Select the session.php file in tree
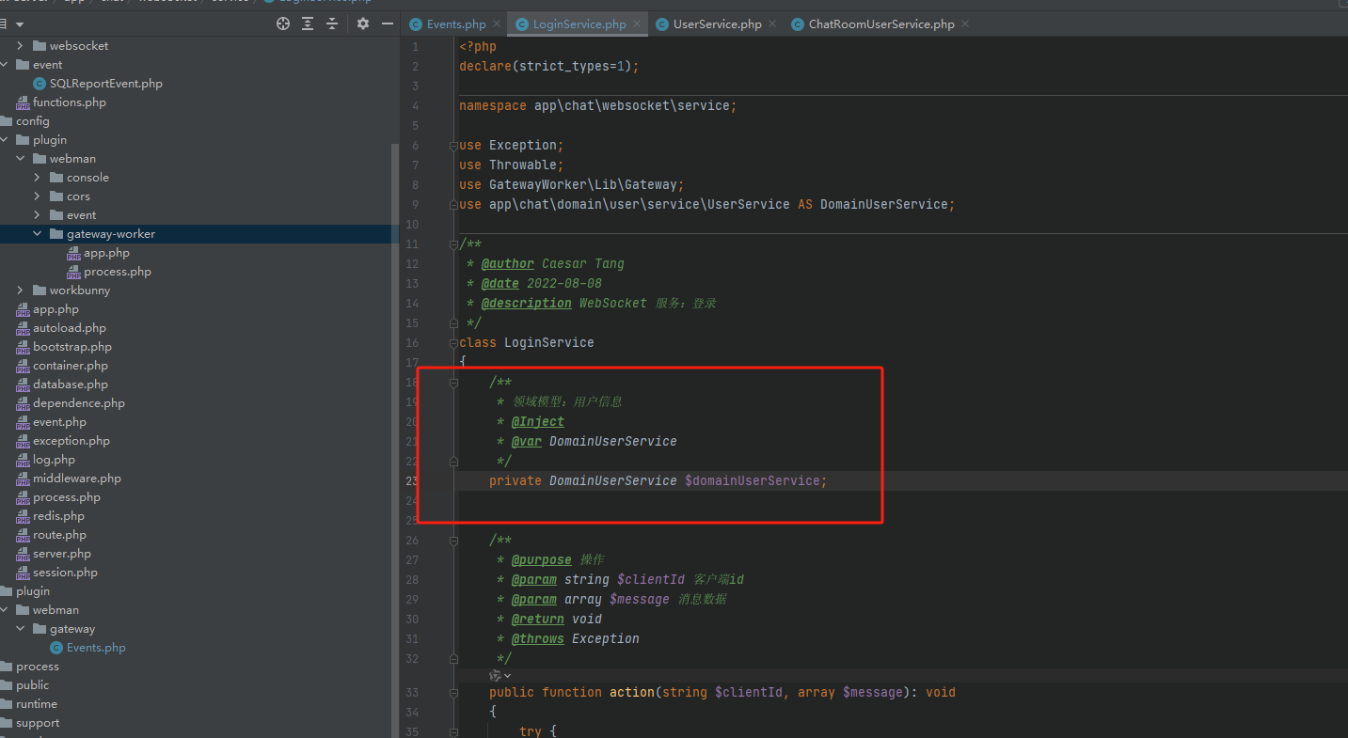Viewport: 1348px width, 738px height. point(65,573)
